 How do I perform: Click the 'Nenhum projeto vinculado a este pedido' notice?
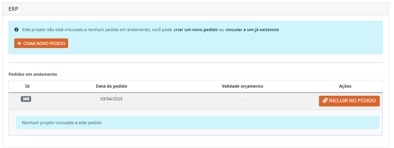pyautogui.click(x=198, y=122)
